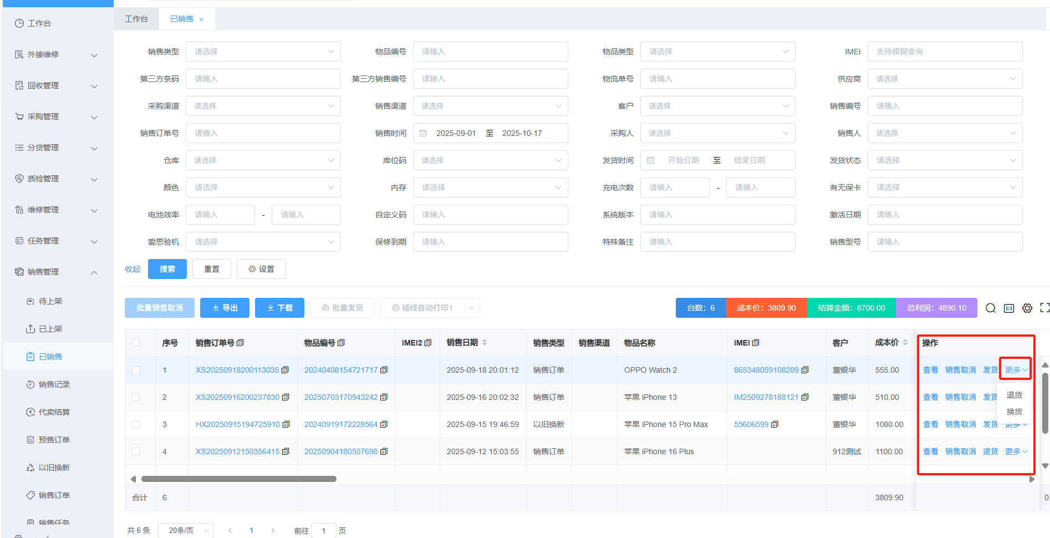Switch to the 工作台 tab
Image resolution: width=1050 pixels, height=538 pixels.
point(136,19)
